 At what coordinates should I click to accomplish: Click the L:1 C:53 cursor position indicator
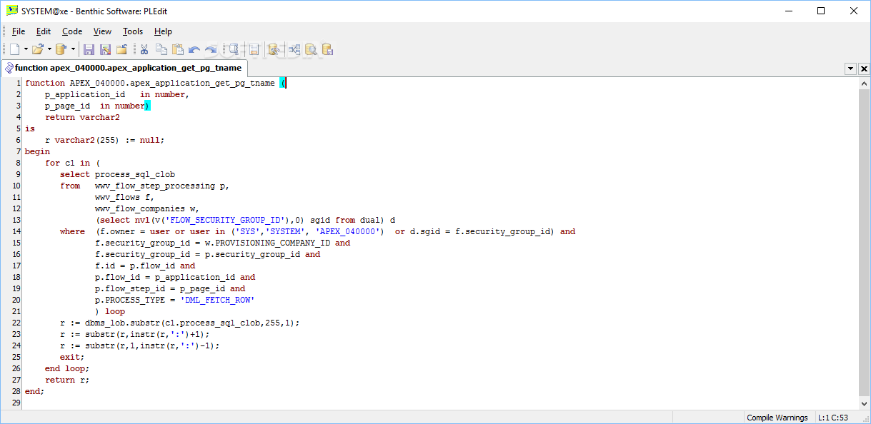point(833,418)
